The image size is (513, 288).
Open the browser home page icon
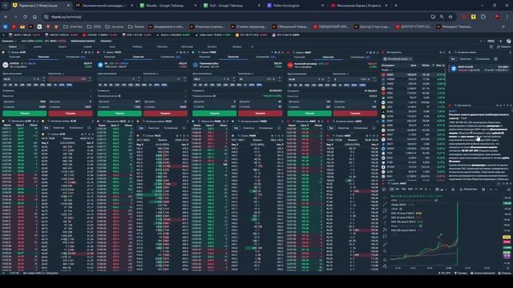34,17
